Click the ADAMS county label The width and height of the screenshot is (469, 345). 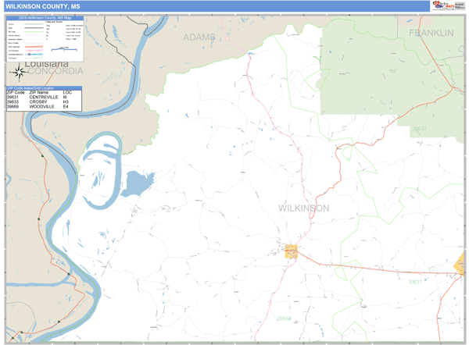[x=199, y=37]
